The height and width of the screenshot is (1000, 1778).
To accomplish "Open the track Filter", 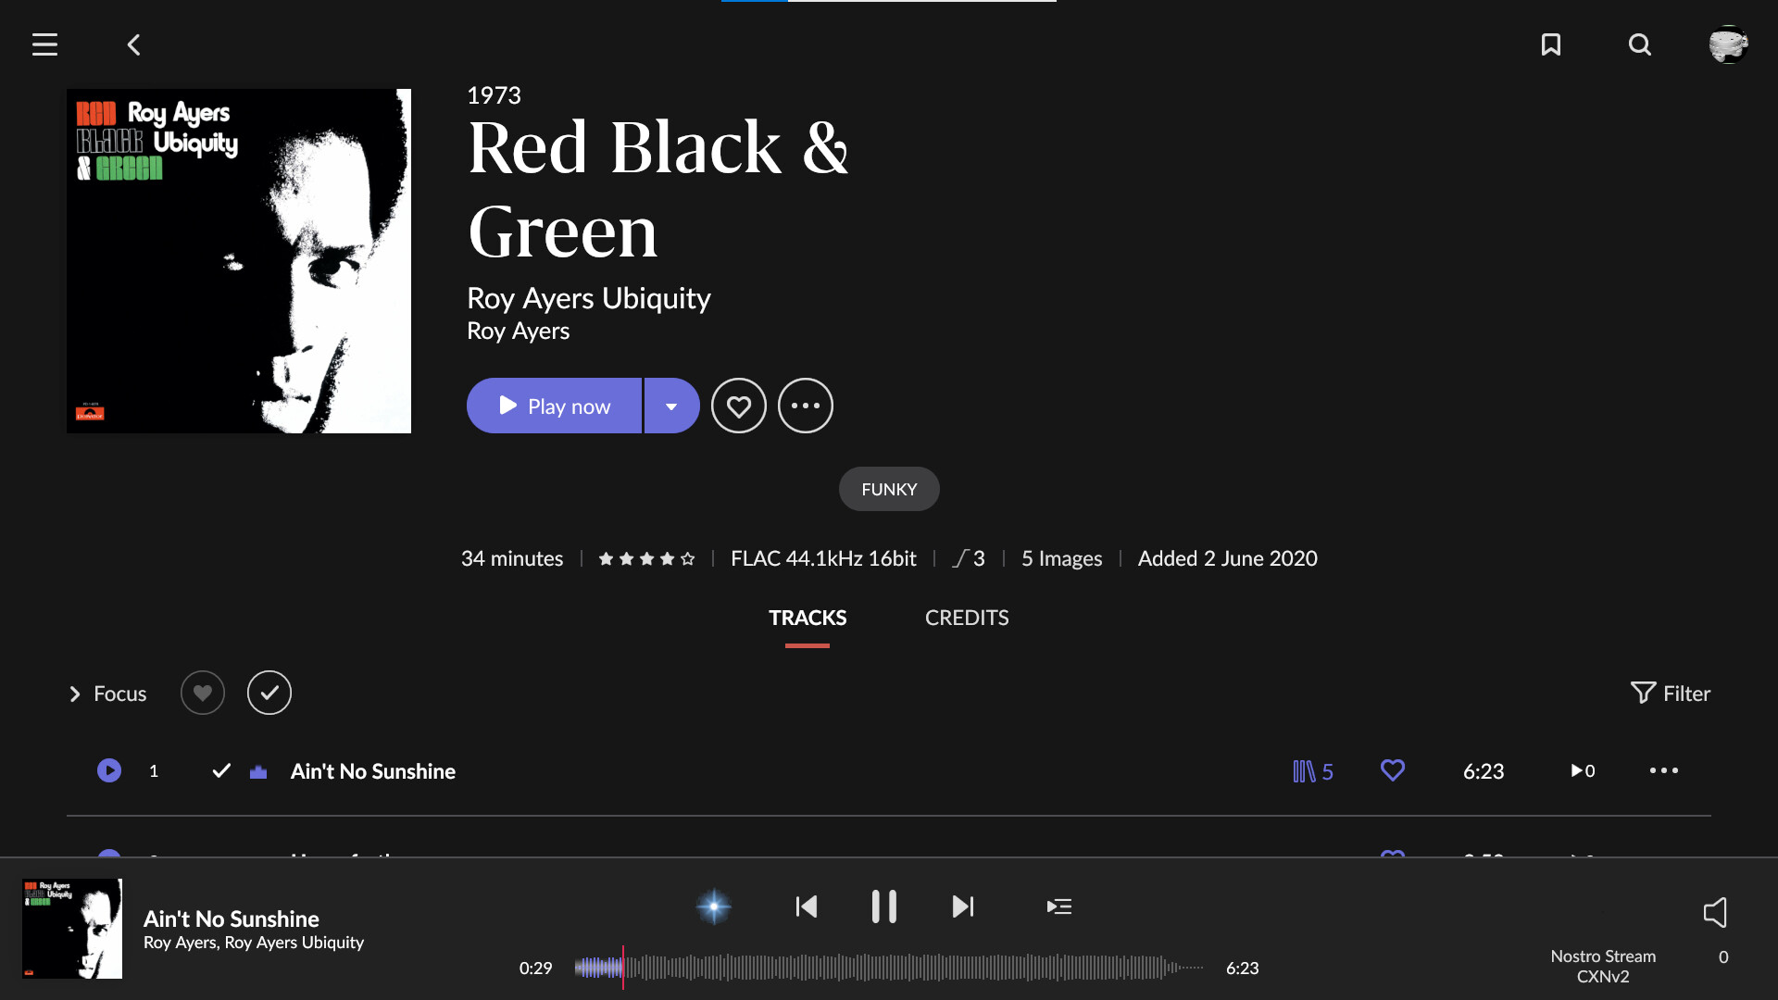I will click(x=1671, y=694).
